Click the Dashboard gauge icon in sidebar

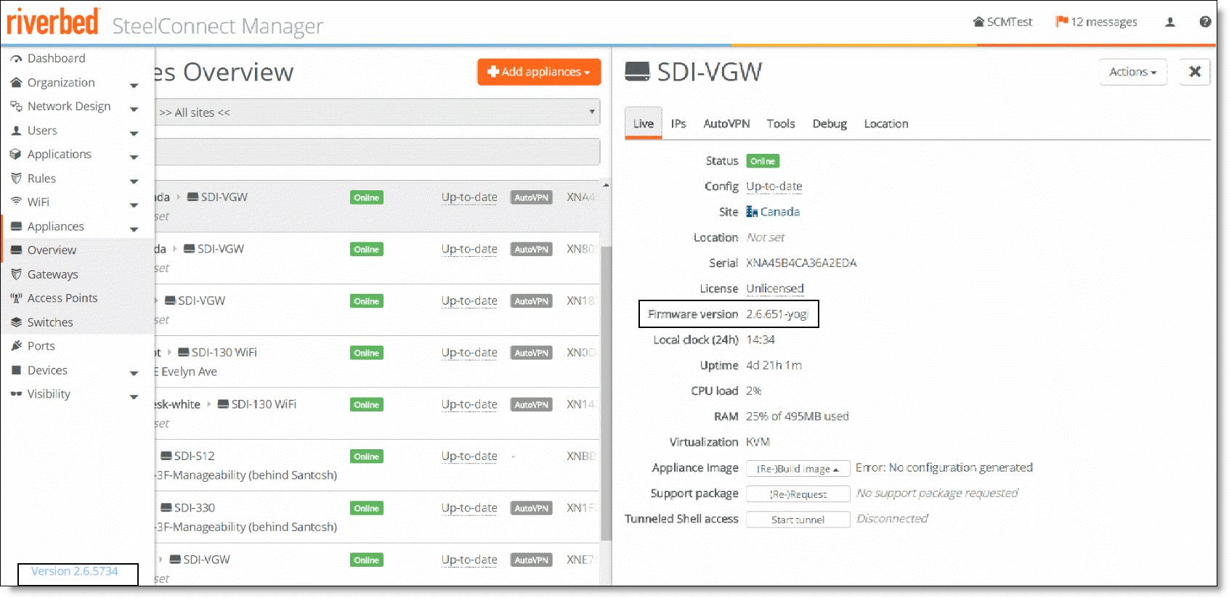pyautogui.click(x=16, y=59)
